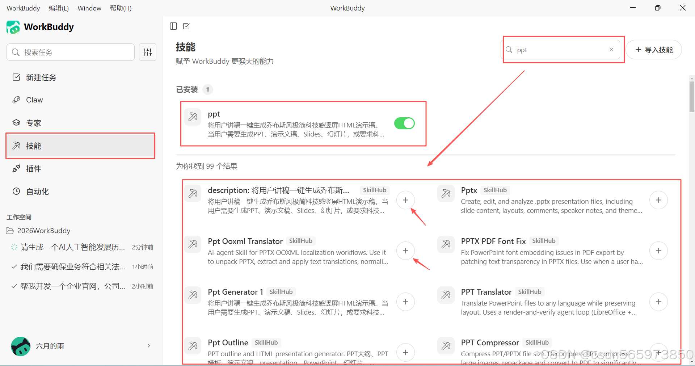Open the task filter settings icon
Image resolution: width=695 pixels, height=366 pixels.
[x=148, y=52]
